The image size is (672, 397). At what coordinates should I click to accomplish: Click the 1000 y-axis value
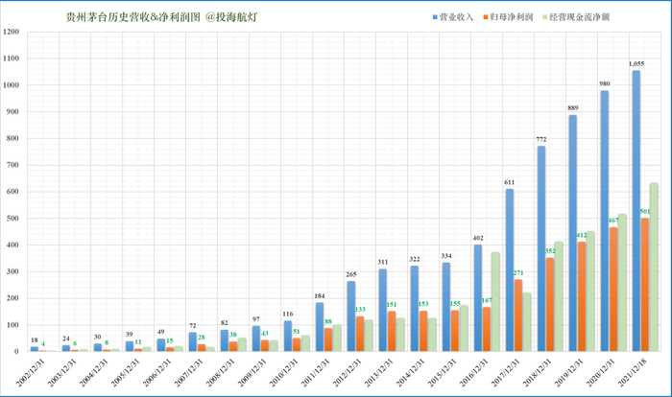[12, 85]
